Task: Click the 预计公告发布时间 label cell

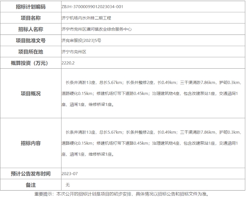Action: point(31,173)
